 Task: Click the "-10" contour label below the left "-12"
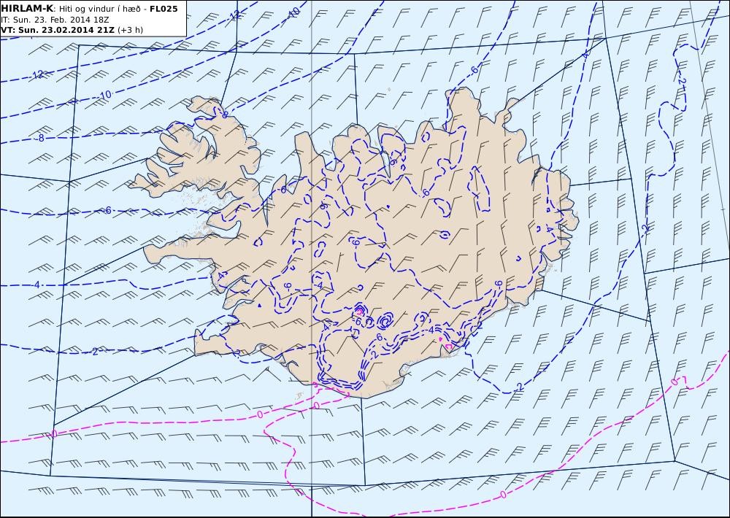click(104, 95)
